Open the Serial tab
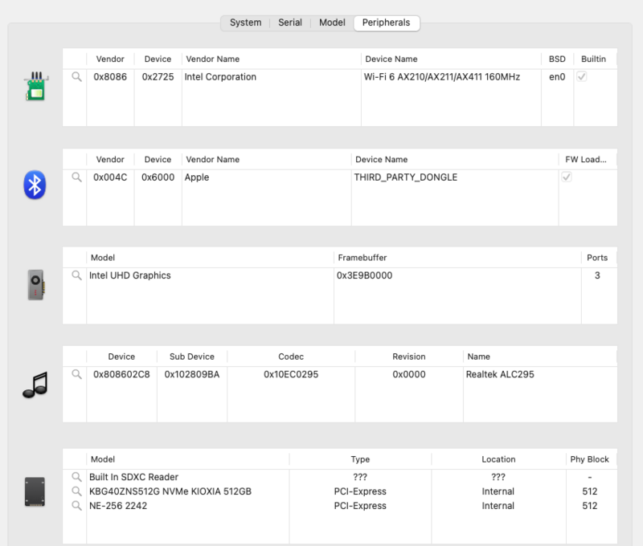643x546 pixels. tap(290, 22)
